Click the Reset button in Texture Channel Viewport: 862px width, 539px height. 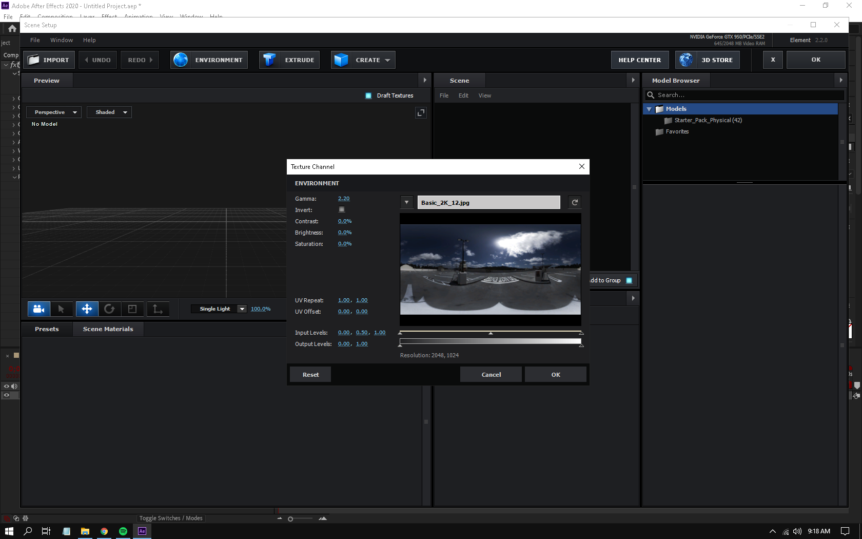[x=310, y=374]
